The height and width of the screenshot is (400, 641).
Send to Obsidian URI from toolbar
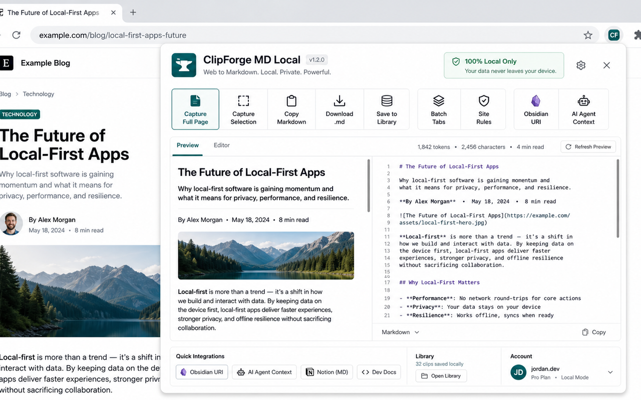pyautogui.click(x=536, y=109)
